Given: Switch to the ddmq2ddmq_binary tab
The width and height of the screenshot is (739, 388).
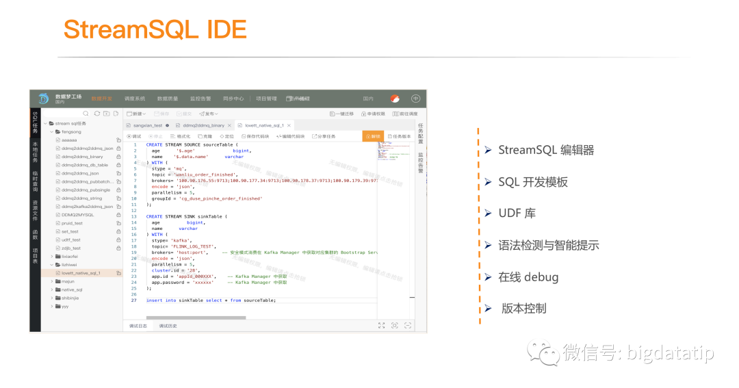Looking at the screenshot, I should tap(203, 125).
